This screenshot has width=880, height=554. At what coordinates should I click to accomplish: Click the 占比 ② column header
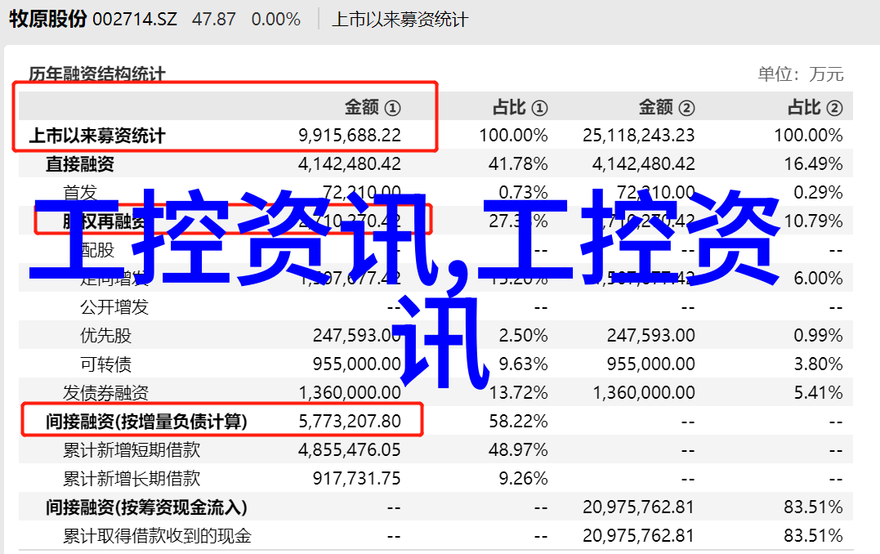(x=815, y=107)
